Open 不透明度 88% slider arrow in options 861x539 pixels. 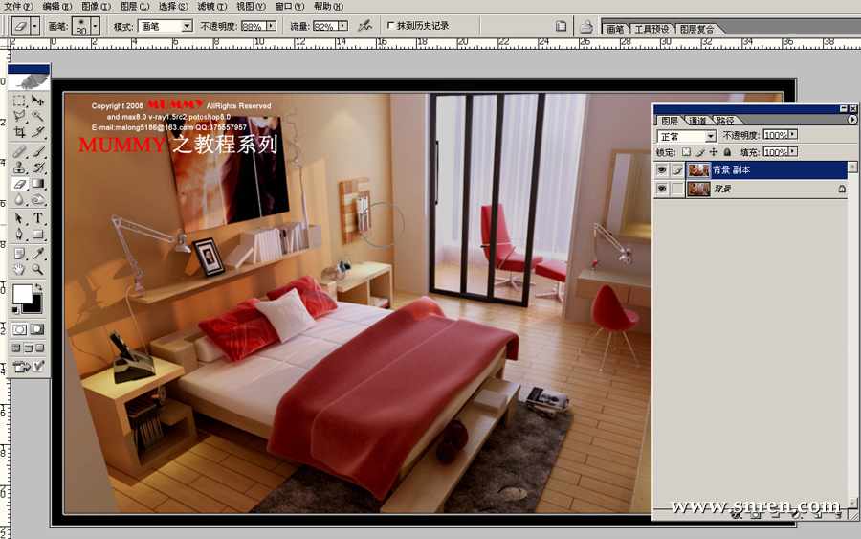(x=271, y=26)
